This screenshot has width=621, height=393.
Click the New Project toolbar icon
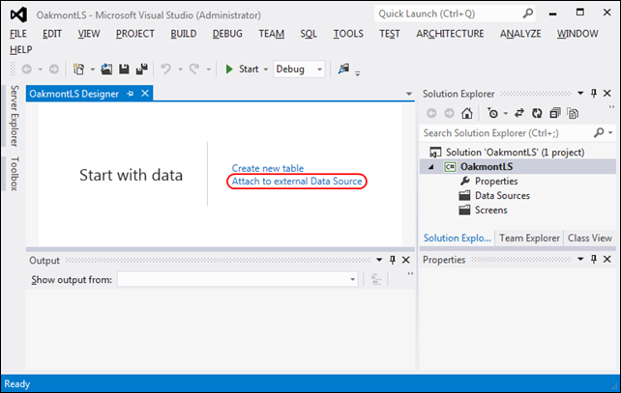(78, 70)
